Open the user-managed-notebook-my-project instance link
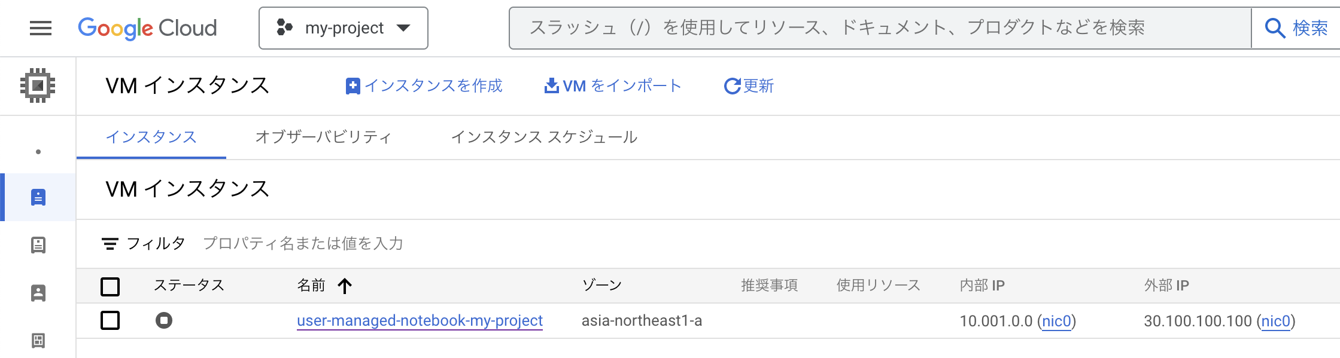The image size is (1340, 358). coord(420,321)
